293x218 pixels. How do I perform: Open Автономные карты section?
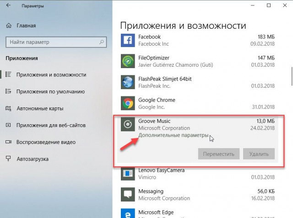[40, 108]
